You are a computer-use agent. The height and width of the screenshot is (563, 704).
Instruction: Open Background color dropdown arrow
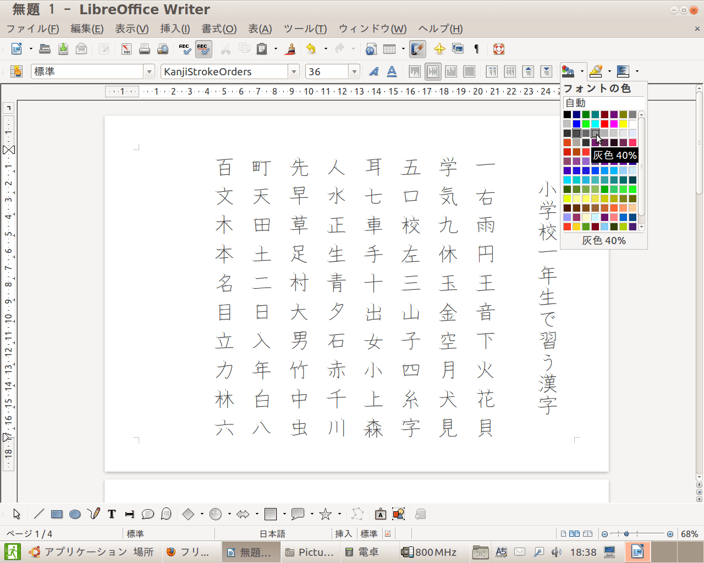[637, 71]
